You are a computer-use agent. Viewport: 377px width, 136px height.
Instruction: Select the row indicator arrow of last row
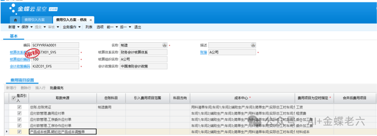click(x=7, y=132)
